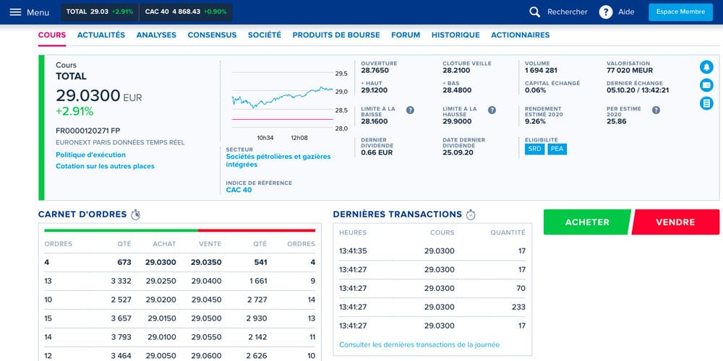Open Sociétés pétrolières et gazières intégrées link
Viewport: 723px width, 361px height.
click(278, 161)
